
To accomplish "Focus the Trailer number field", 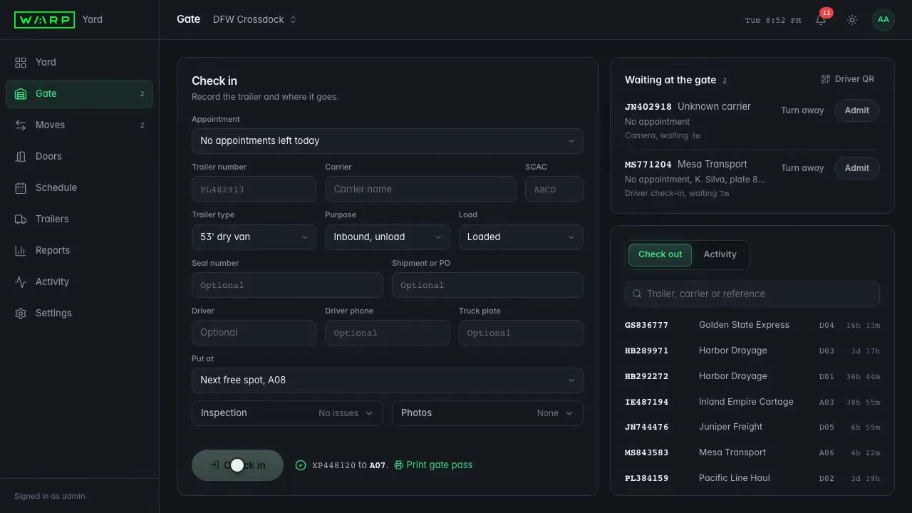I will click(254, 190).
